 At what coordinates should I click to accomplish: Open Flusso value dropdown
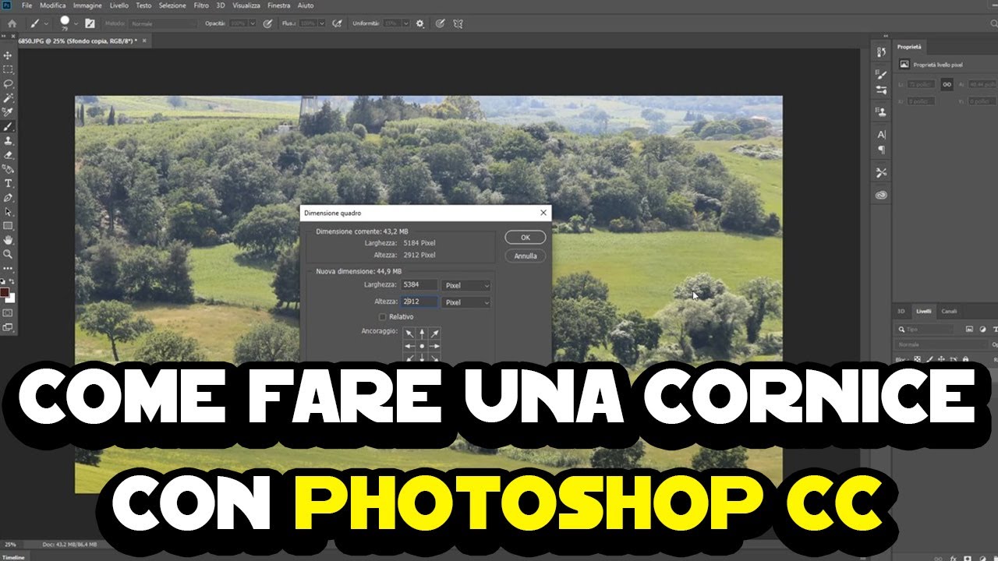click(x=322, y=23)
